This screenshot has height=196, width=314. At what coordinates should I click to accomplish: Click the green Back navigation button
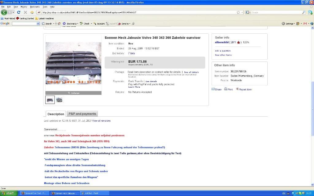(x=4, y=12)
